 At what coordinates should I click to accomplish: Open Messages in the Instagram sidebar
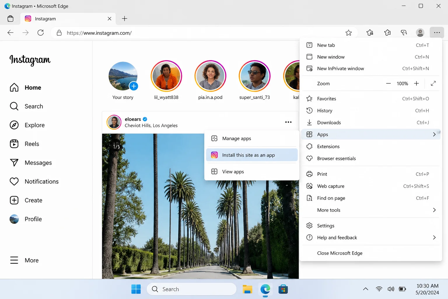click(x=31, y=163)
